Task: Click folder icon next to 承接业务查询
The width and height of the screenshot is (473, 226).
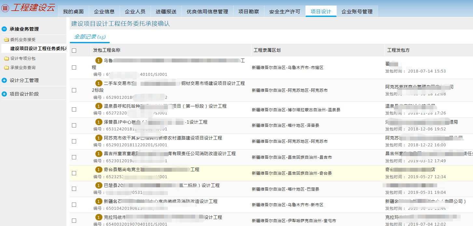Action: click(6, 68)
